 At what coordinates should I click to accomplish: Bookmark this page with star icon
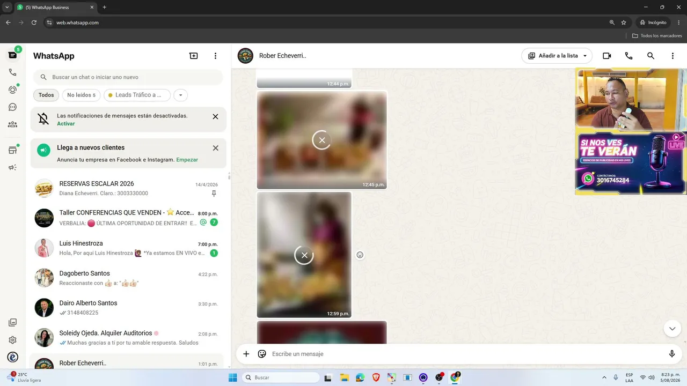click(624, 23)
